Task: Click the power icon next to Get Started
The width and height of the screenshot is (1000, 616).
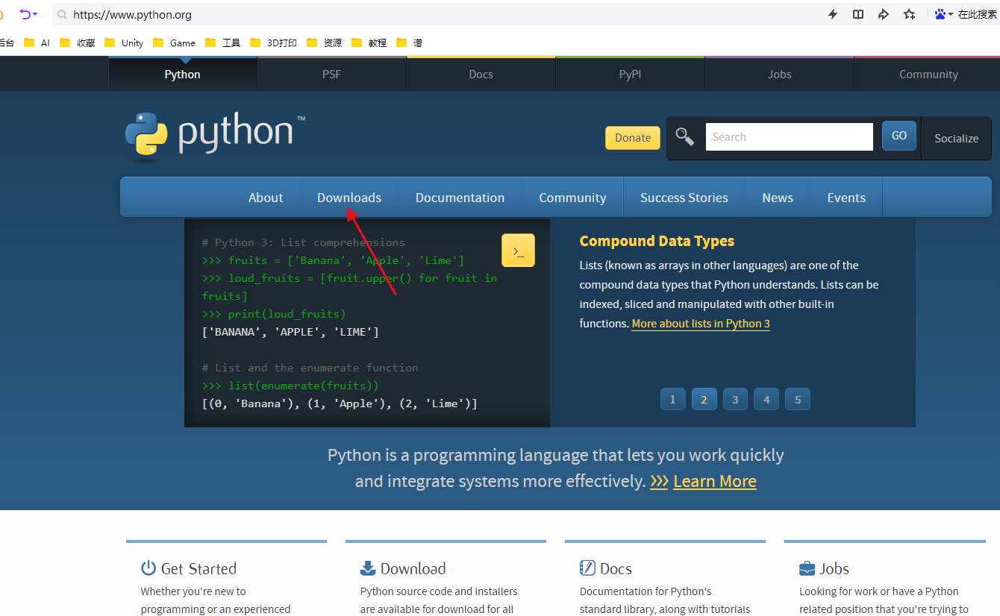Action: point(149,568)
